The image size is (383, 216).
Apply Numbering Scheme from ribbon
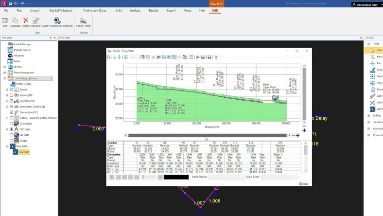point(57,22)
